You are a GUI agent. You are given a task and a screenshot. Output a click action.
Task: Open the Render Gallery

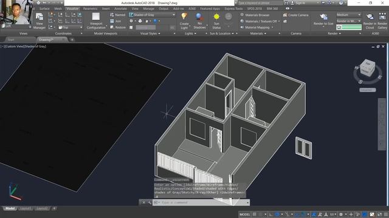tap(382, 21)
